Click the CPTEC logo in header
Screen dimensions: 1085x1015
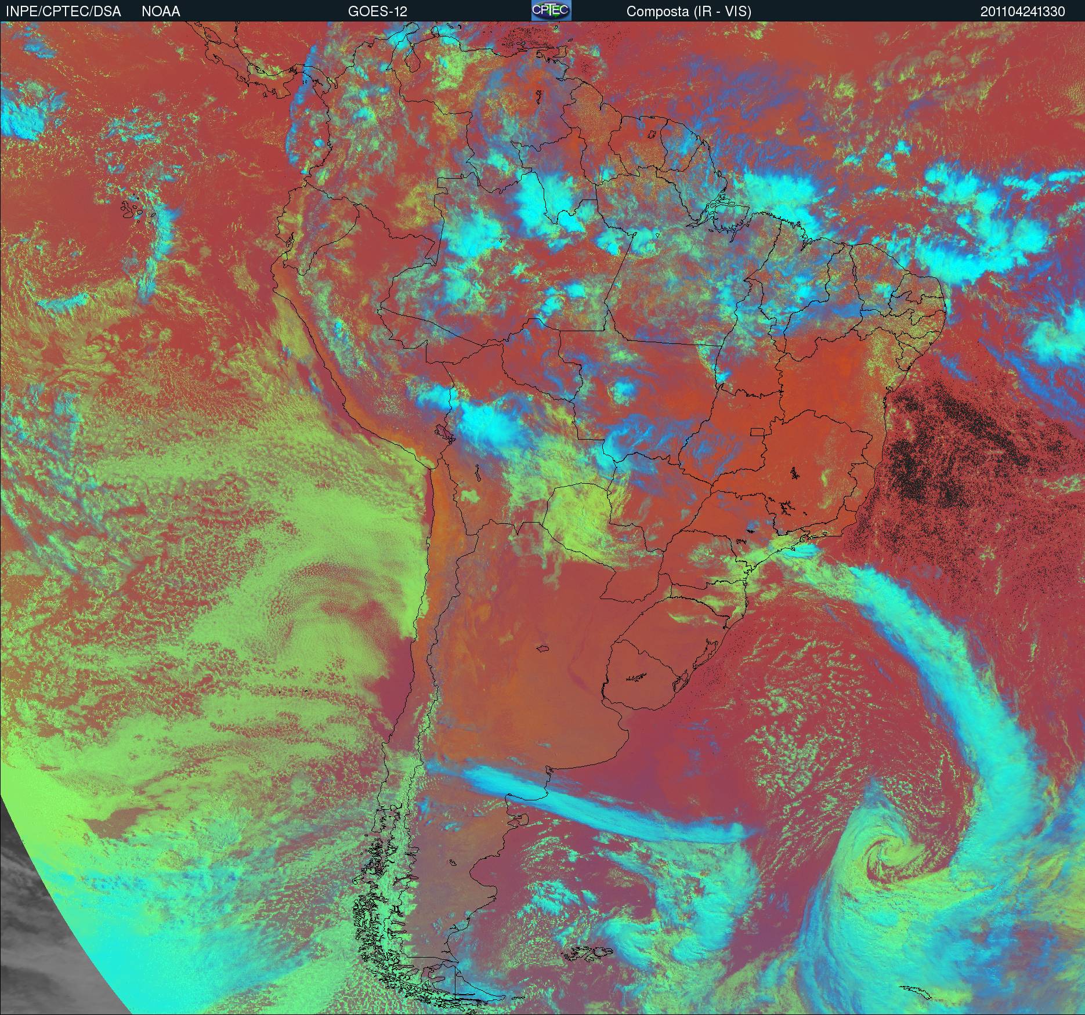pyautogui.click(x=551, y=10)
